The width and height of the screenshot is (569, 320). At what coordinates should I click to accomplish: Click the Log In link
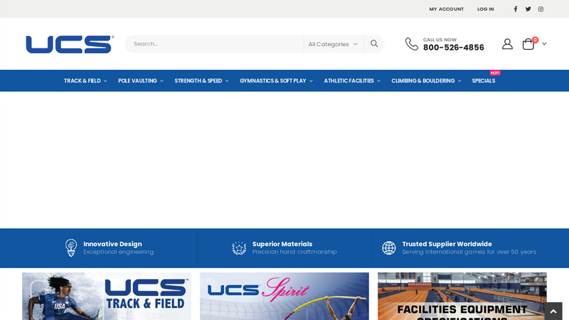pyautogui.click(x=486, y=9)
